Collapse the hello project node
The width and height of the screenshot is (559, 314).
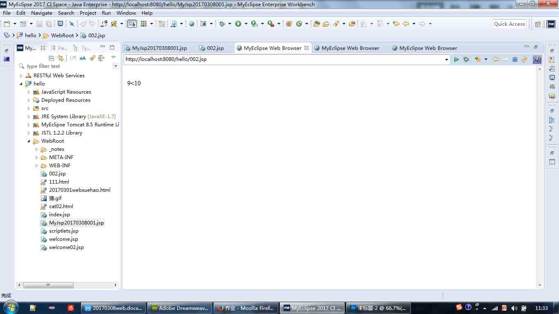(x=21, y=84)
